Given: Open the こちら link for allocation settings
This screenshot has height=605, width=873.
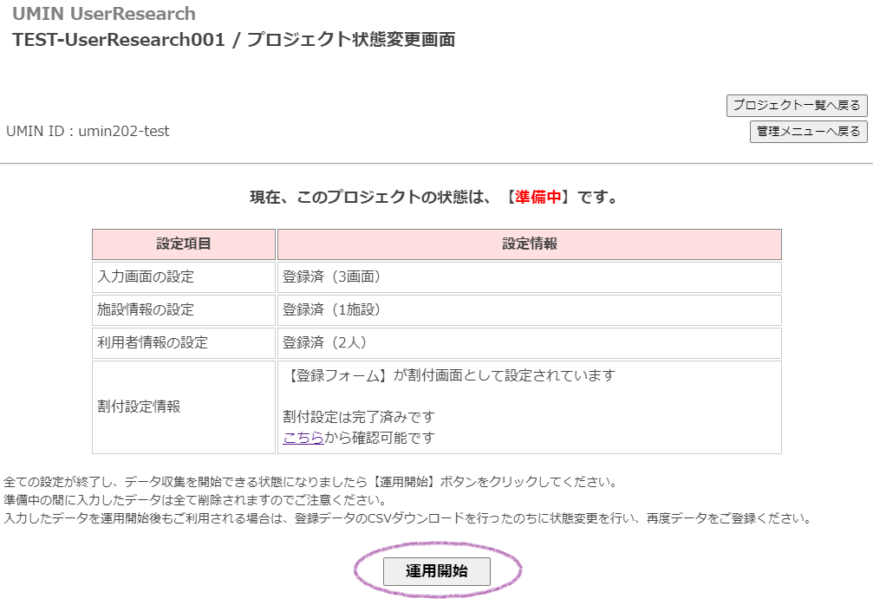Looking at the screenshot, I should click(303, 438).
